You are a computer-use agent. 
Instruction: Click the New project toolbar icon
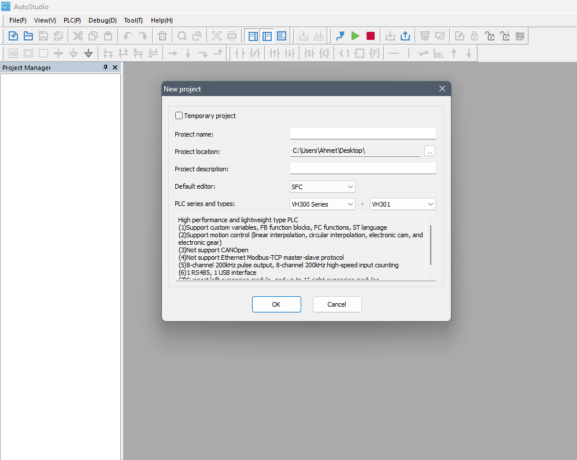[13, 36]
